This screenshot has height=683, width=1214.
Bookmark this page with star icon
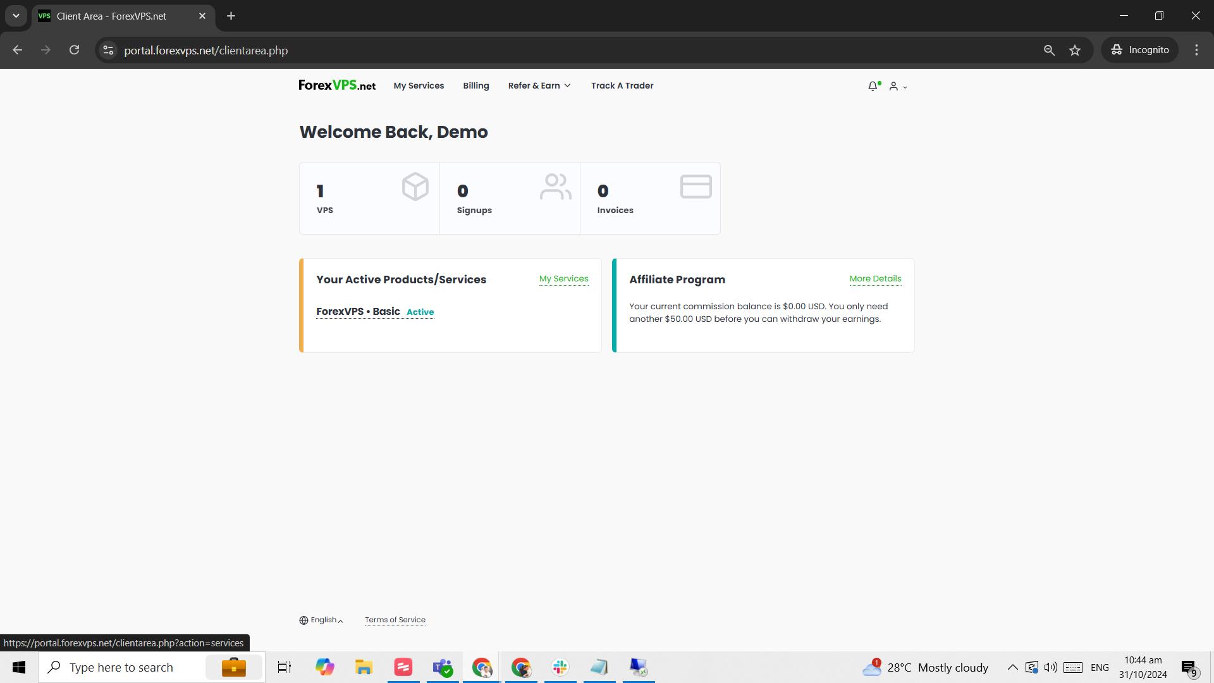tap(1075, 50)
